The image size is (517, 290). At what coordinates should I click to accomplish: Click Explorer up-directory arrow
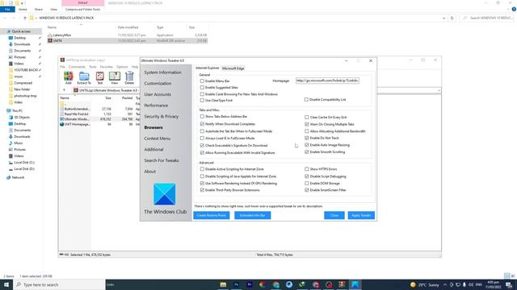(x=25, y=18)
